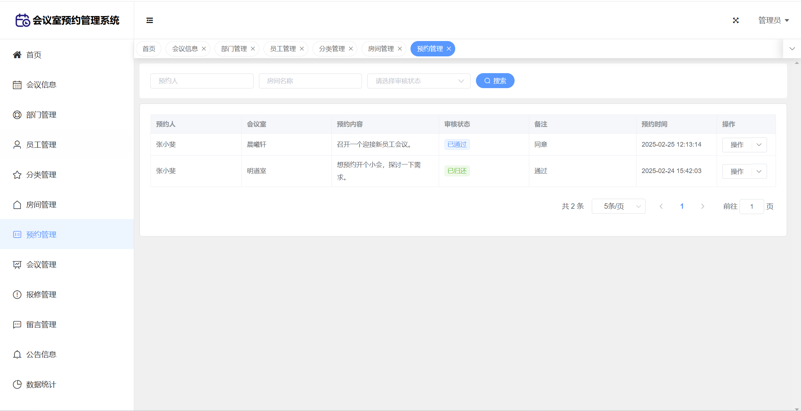Viewport: 801px width, 411px height.
Task: Open the 请选择审核状态 dropdown
Action: (418, 81)
